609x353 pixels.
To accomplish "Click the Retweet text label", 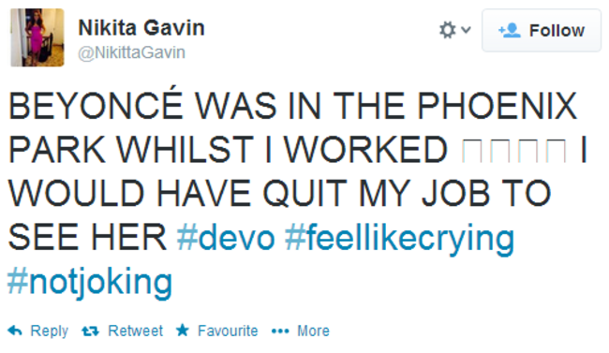I will (x=135, y=331).
